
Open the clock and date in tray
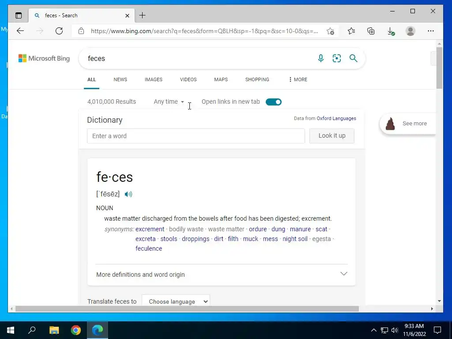(x=414, y=330)
